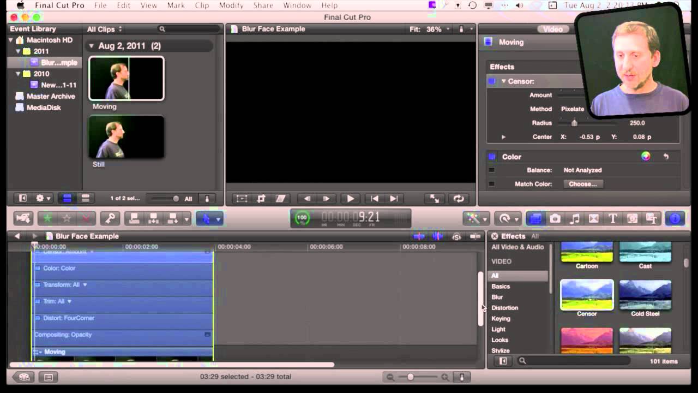Open the viewer Fit 36% zoom dropdown
Screen dimensions: 698x393
point(430,29)
